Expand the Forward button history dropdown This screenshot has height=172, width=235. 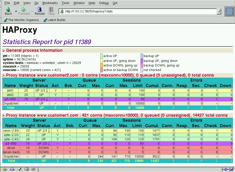[32, 11]
